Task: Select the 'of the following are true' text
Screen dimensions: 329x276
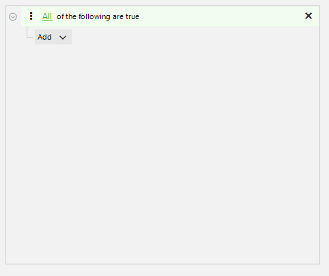Action: coord(98,16)
